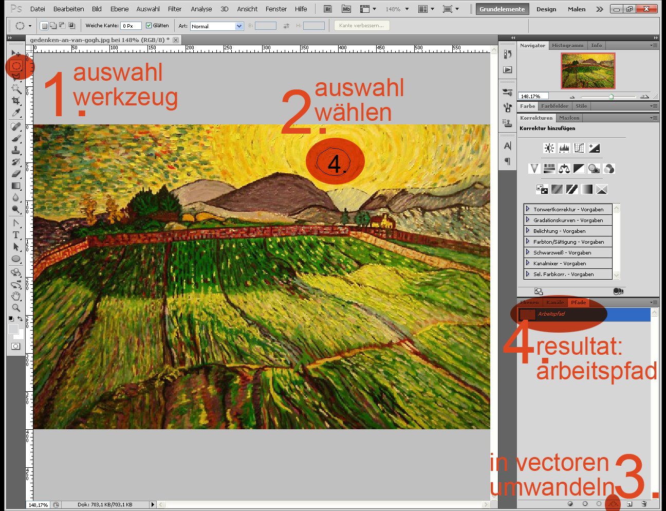Expand Schwarzweiß - Vorgaben
This screenshot has width=666, height=511.
[528, 252]
